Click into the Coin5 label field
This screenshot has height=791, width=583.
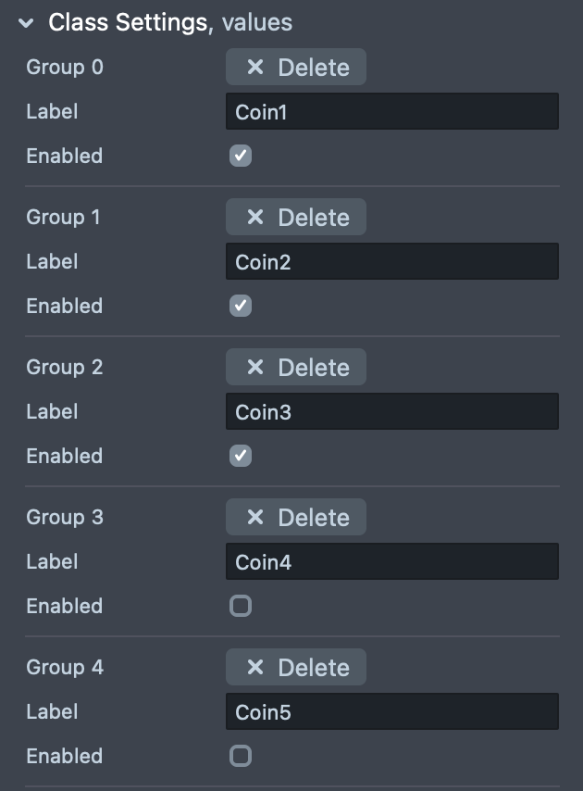[x=391, y=711]
